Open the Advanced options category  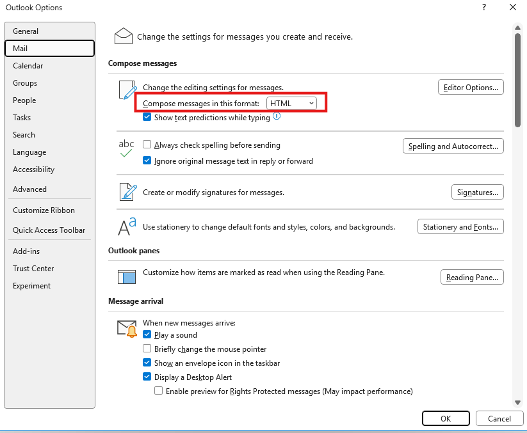[x=49, y=189]
